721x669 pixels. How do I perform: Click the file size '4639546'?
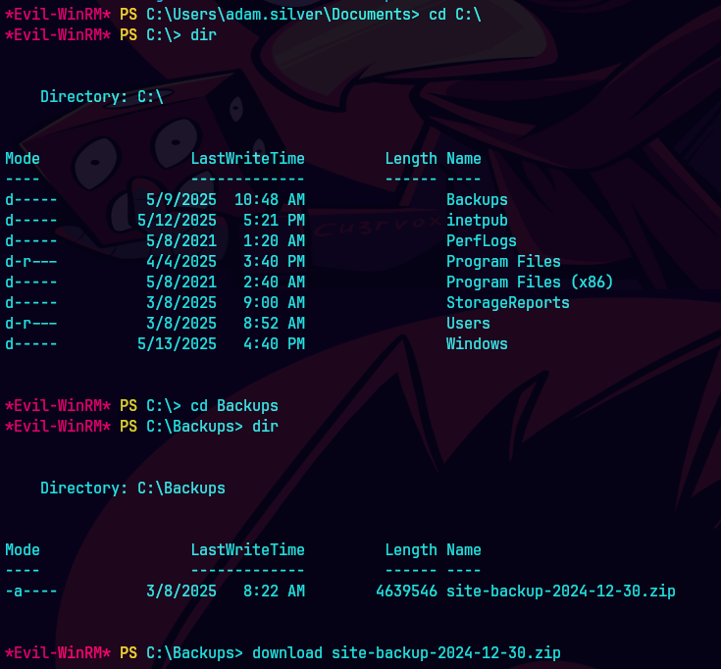[x=406, y=592]
